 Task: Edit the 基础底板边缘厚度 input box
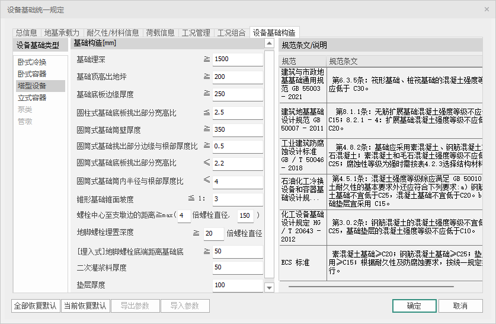click(237, 94)
